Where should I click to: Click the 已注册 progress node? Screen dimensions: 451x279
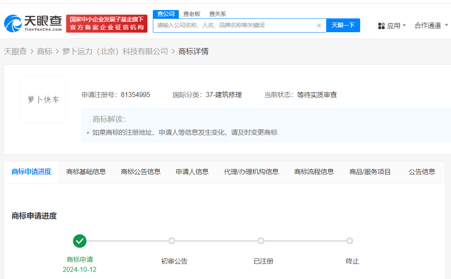[x=261, y=241]
